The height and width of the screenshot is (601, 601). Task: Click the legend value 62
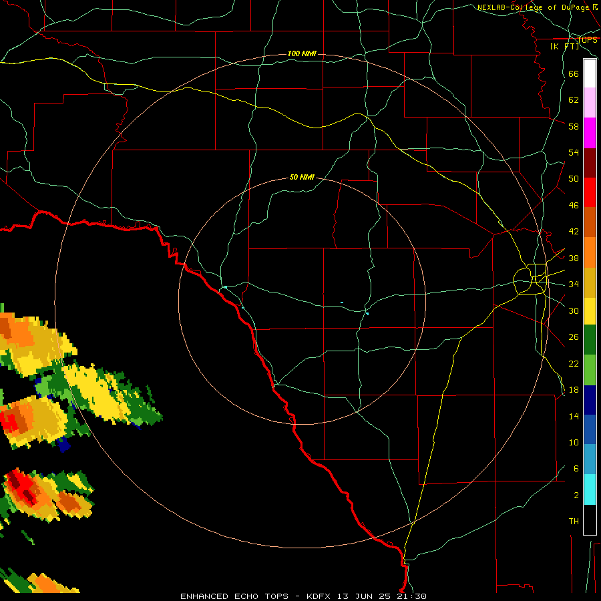pyautogui.click(x=574, y=100)
